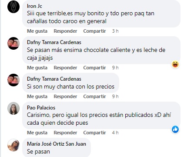Viewport: 194px width, 157px height.
Task: Open María José Ortiz San Juan's avatar
Action: click(13, 145)
